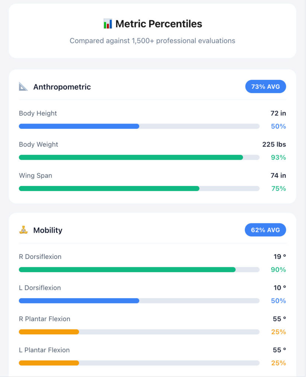Click the Anthropometric section title
The width and height of the screenshot is (306, 377).
[62, 87]
